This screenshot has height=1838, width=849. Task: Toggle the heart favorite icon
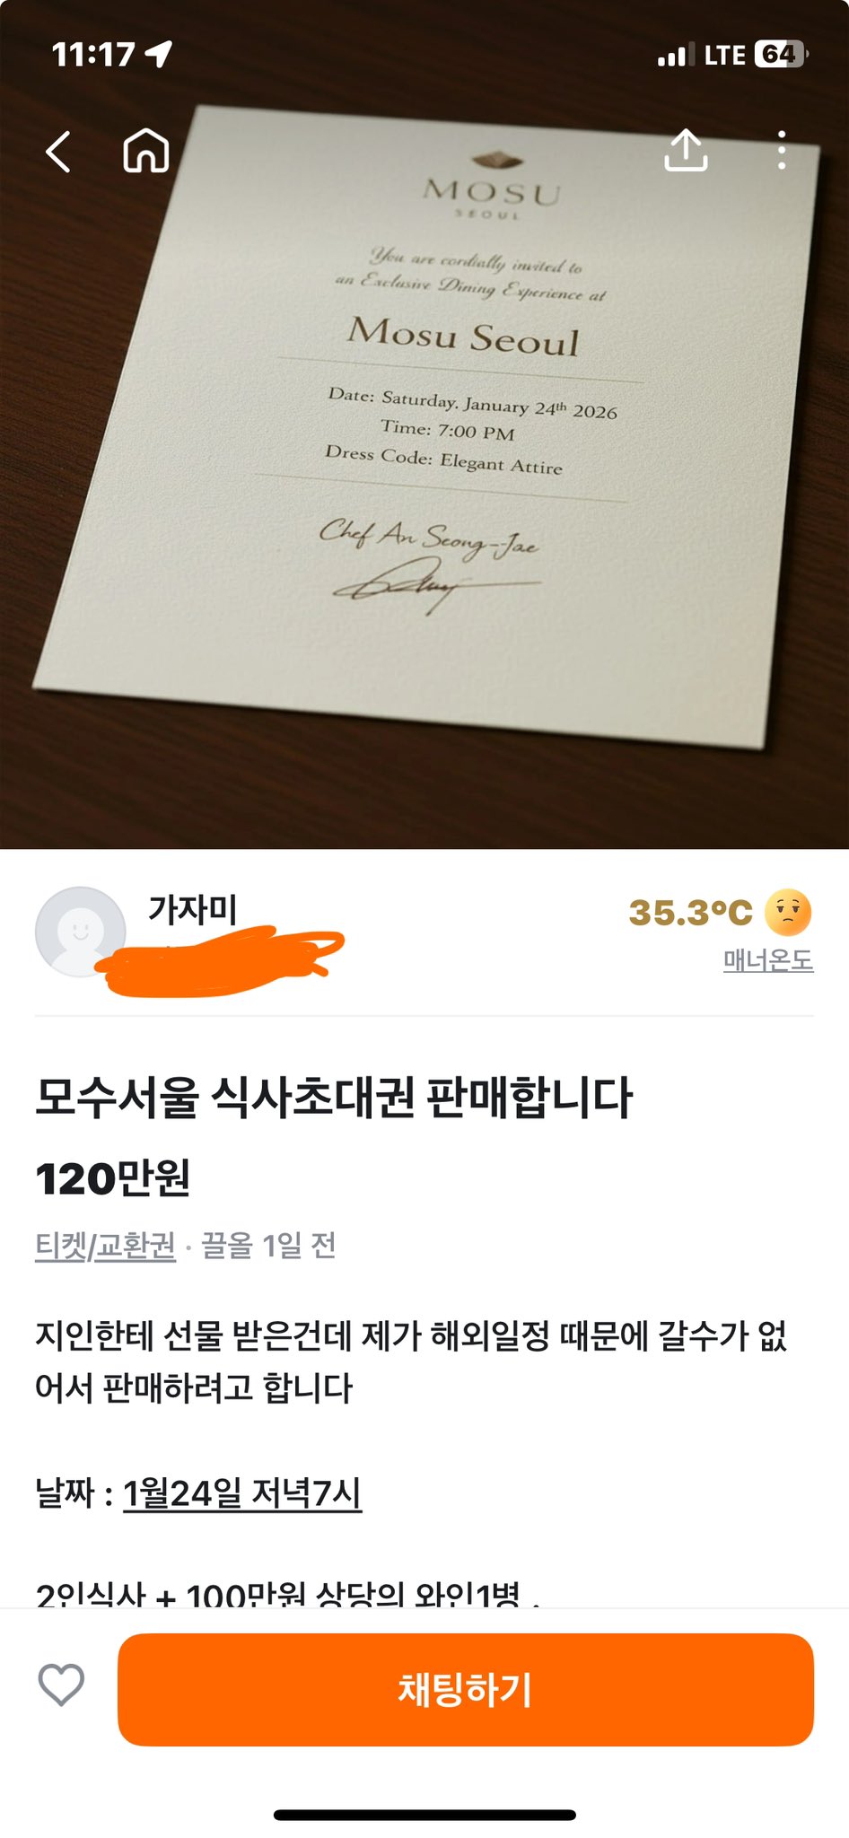tap(61, 1685)
